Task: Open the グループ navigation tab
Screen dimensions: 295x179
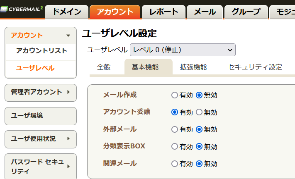Action: [246, 12]
